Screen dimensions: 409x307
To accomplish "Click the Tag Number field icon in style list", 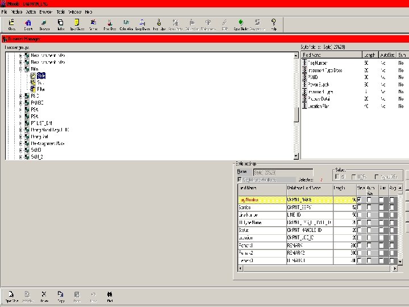I will click(304, 63).
